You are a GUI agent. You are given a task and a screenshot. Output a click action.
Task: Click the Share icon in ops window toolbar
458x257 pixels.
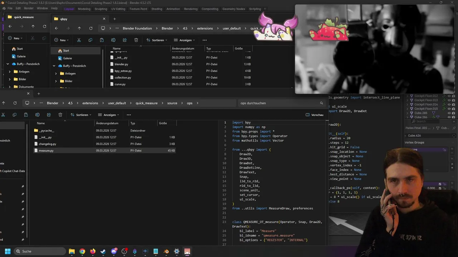(x=49, y=115)
